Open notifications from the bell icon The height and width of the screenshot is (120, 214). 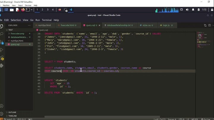point(193,10)
